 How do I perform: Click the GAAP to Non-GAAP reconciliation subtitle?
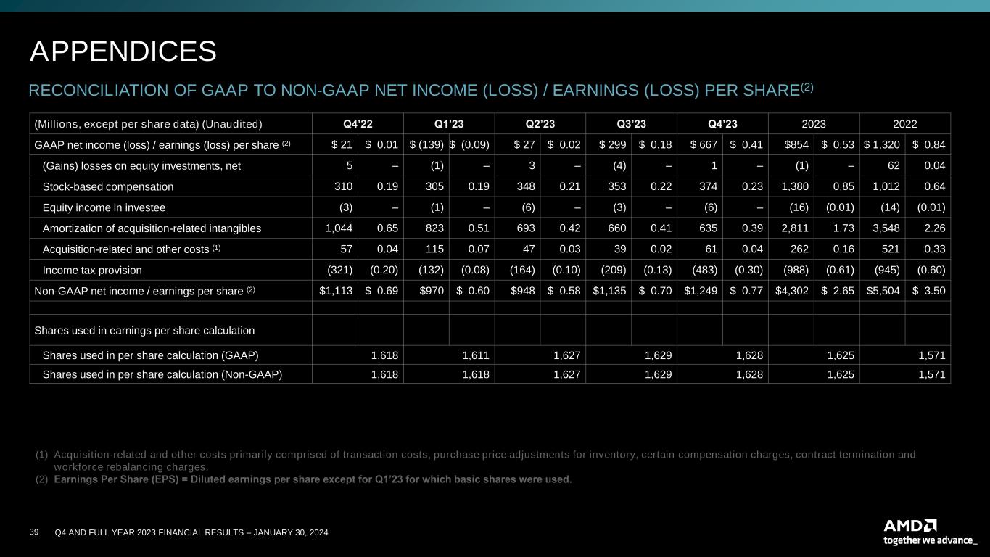click(421, 90)
